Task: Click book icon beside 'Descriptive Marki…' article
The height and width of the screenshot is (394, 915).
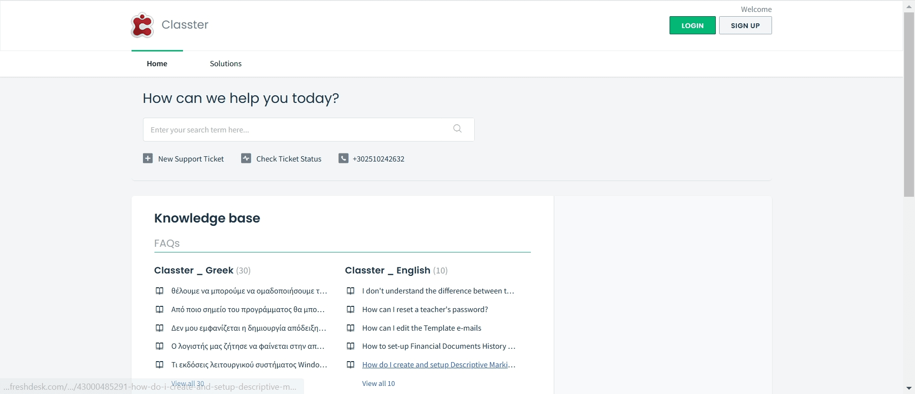Action: click(x=351, y=364)
